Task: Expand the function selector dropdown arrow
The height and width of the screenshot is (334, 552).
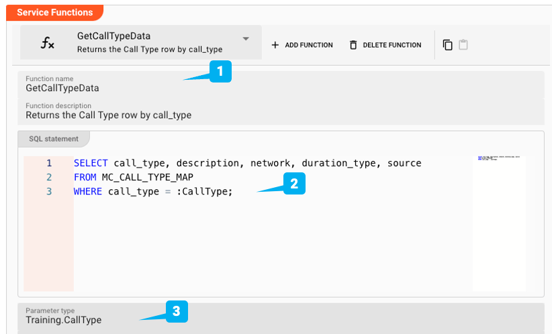Action: pos(246,38)
